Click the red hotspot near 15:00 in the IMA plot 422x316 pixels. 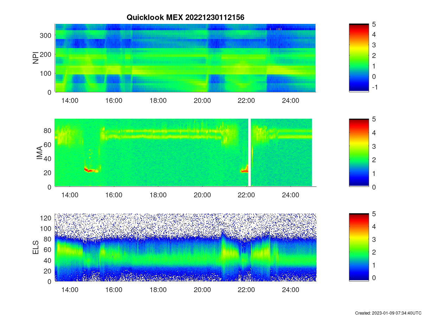pyautogui.click(x=90, y=170)
